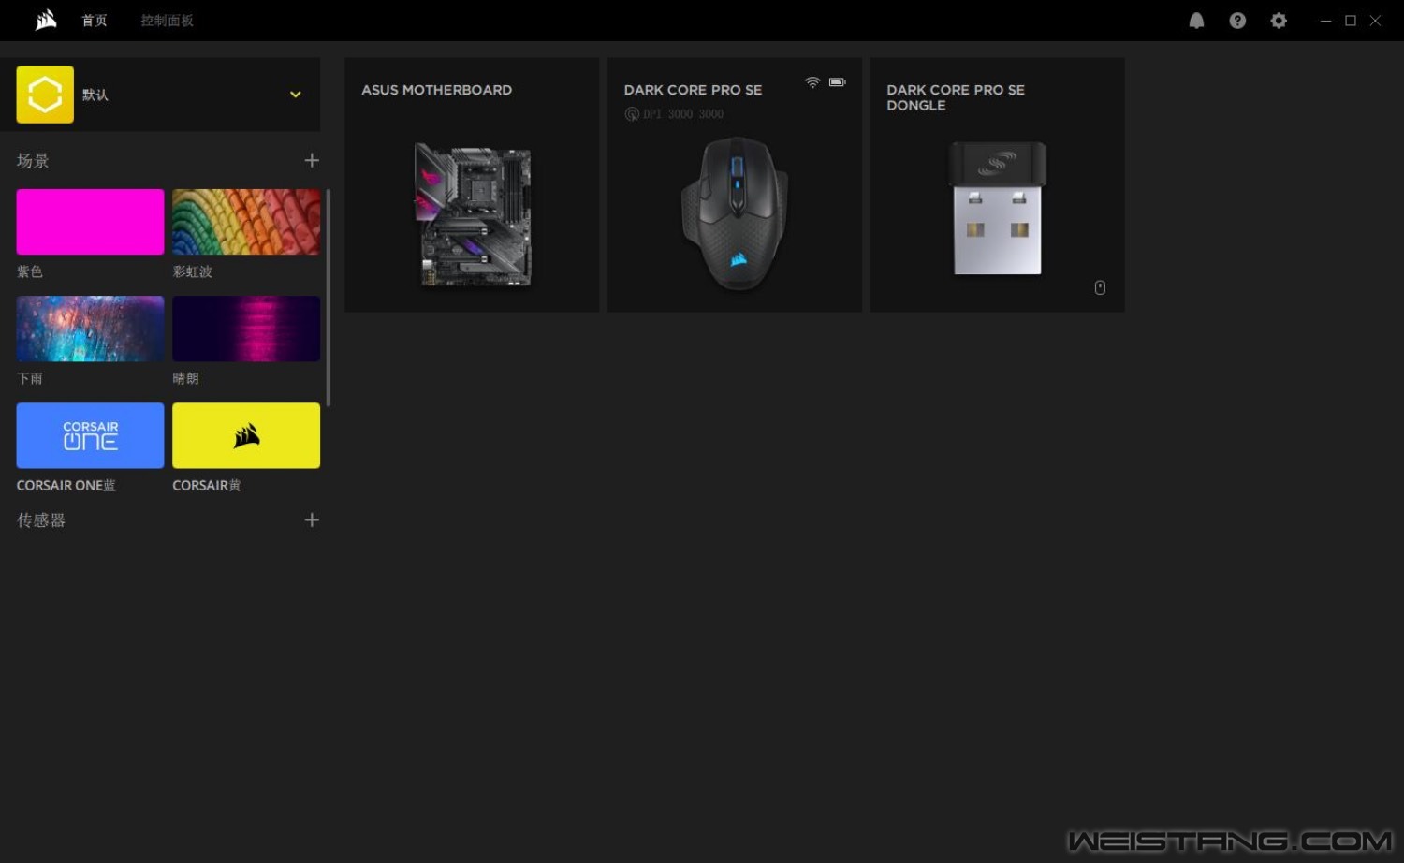This screenshot has height=863, width=1404.
Task: Click the battery status icon on mouse card
Action: pyautogui.click(x=838, y=82)
